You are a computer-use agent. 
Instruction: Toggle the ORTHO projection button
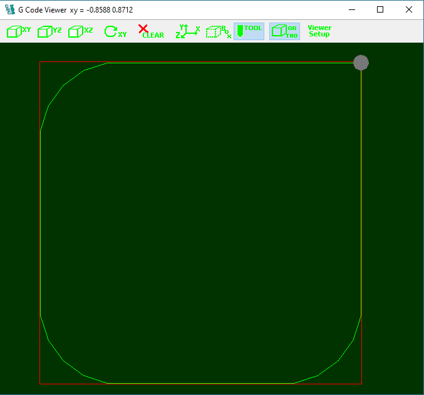284,31
